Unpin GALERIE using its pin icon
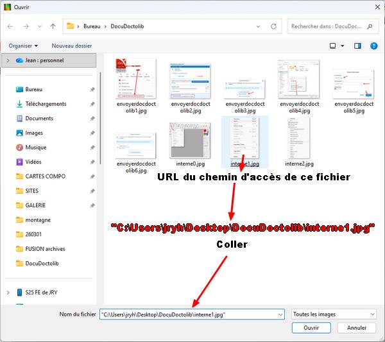This screenshot has height=342, width=385. (x=92, y=205)
